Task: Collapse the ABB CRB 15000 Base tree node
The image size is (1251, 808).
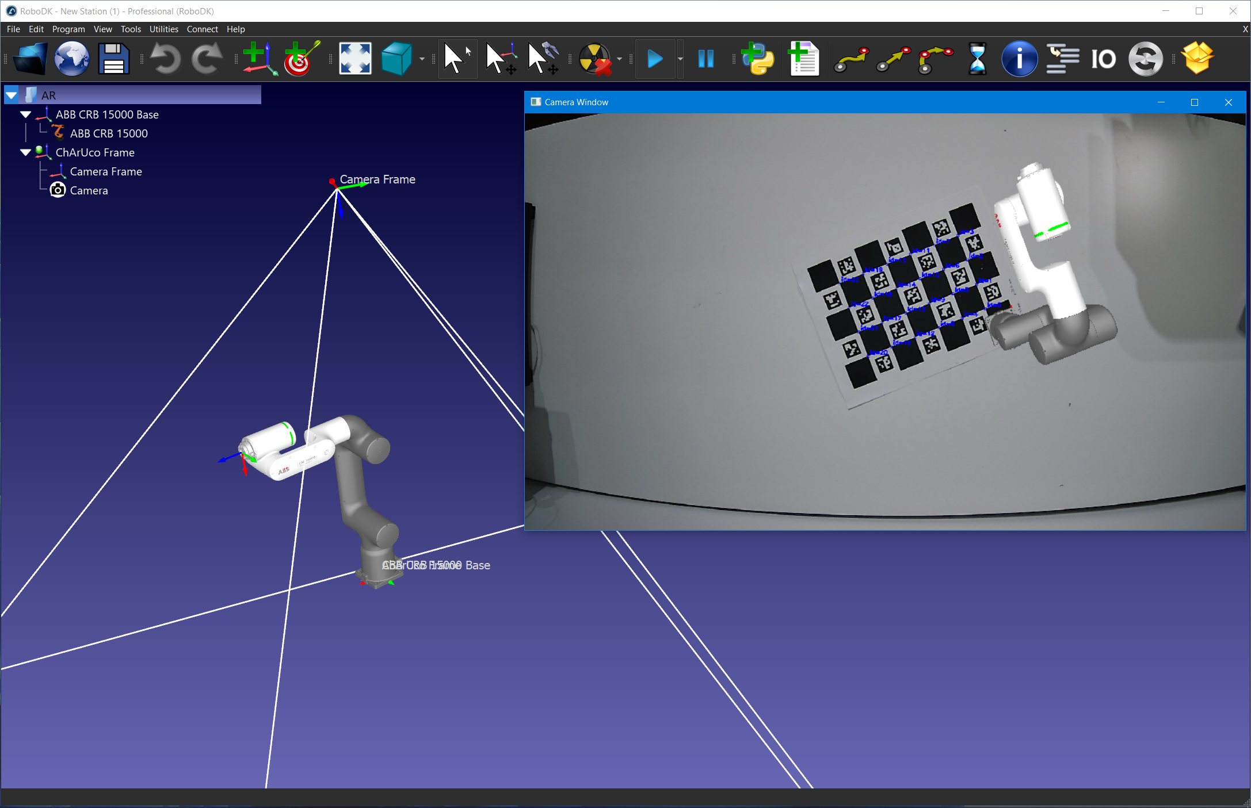Action: click(25, 114)
